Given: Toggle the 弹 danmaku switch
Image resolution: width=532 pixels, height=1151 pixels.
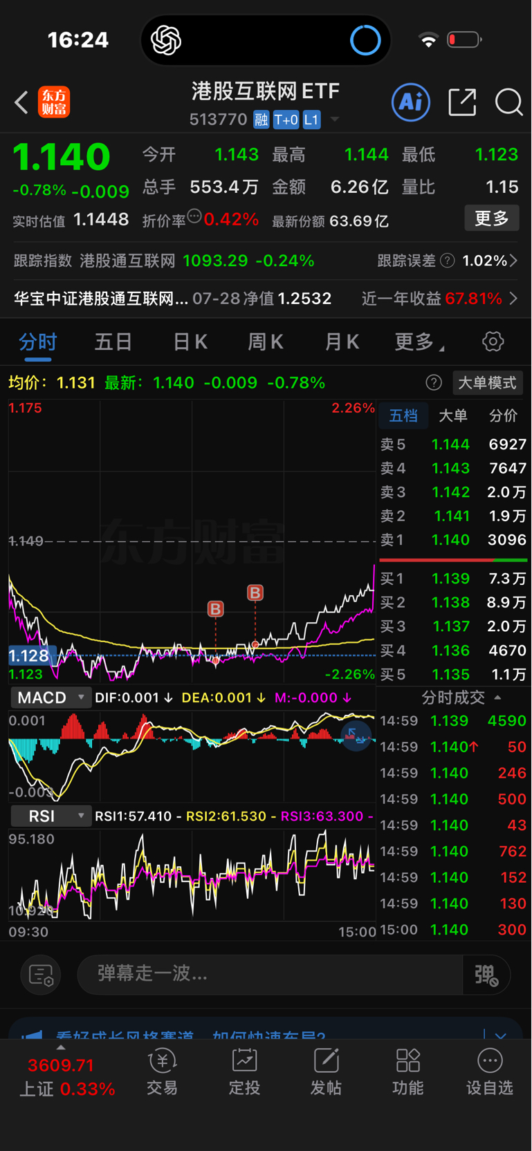Looking at the screenshot, I should (x=487, y=975).
